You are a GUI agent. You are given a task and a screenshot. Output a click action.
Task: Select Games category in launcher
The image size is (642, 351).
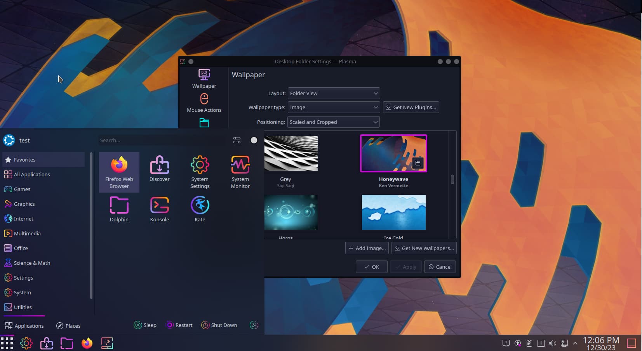coord(43,189)
